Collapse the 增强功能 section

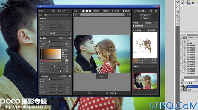40,76
